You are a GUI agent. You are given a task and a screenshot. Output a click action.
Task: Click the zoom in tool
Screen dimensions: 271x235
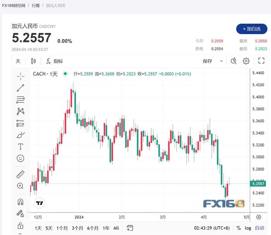21,186
